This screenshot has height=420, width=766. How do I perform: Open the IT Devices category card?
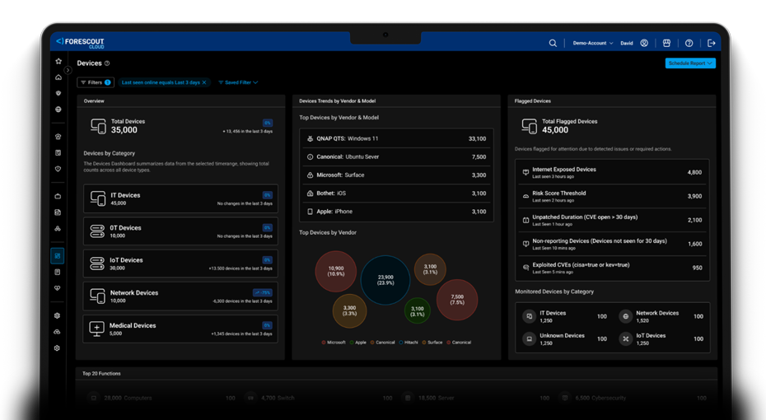click(x=180, y=198)
